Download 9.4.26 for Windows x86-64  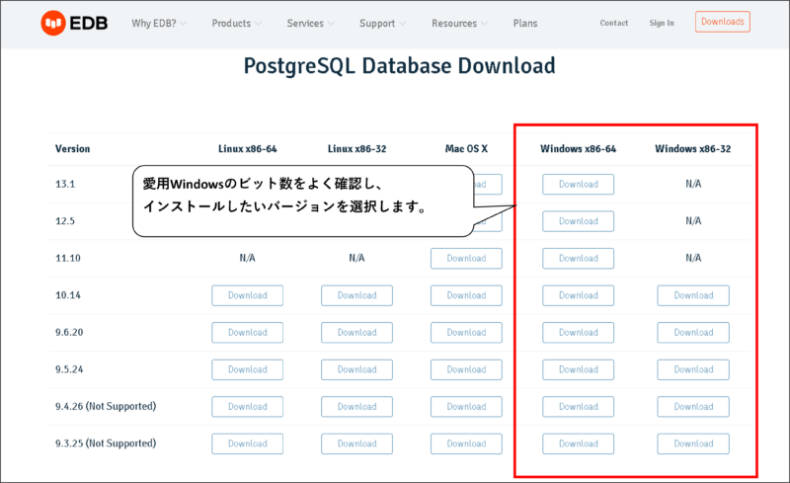point(578,406)
